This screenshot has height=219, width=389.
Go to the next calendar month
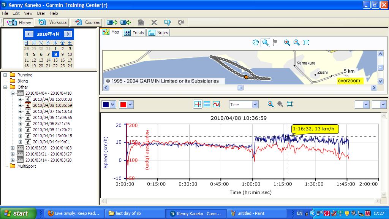[x=68, y=34]
